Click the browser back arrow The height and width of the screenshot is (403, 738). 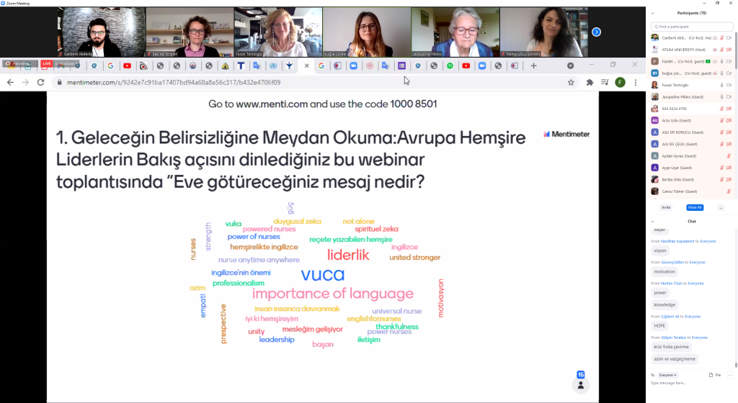(10, 83)
